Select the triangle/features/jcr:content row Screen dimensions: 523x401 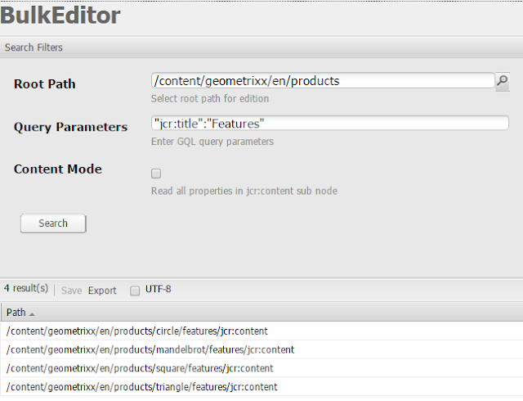(x=261, y=386)
